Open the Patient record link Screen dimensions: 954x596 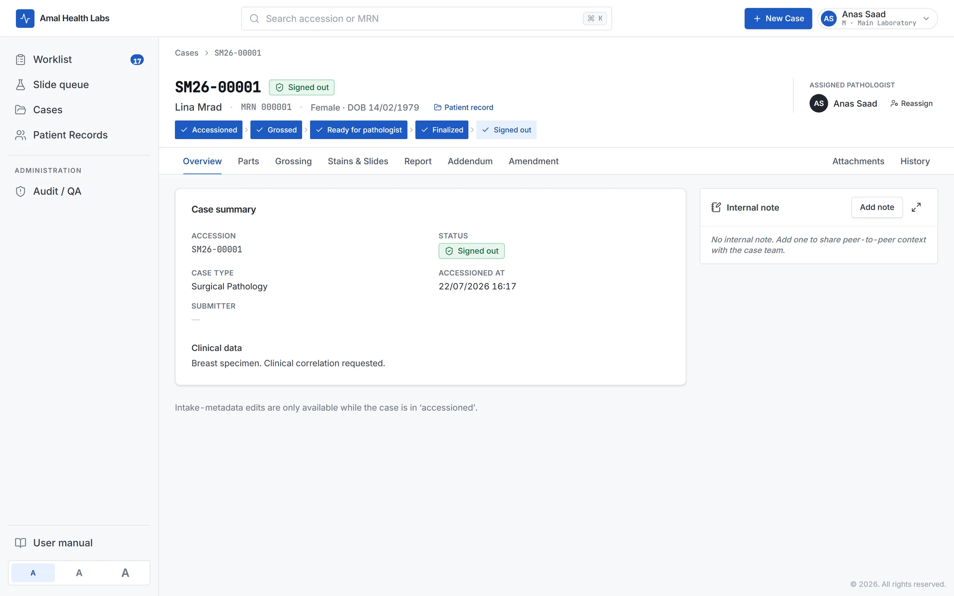(x=463, y=107)
